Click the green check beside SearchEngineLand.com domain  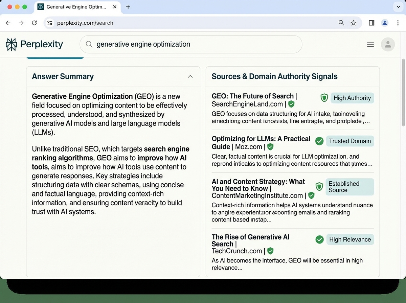(x=291, y=104)
